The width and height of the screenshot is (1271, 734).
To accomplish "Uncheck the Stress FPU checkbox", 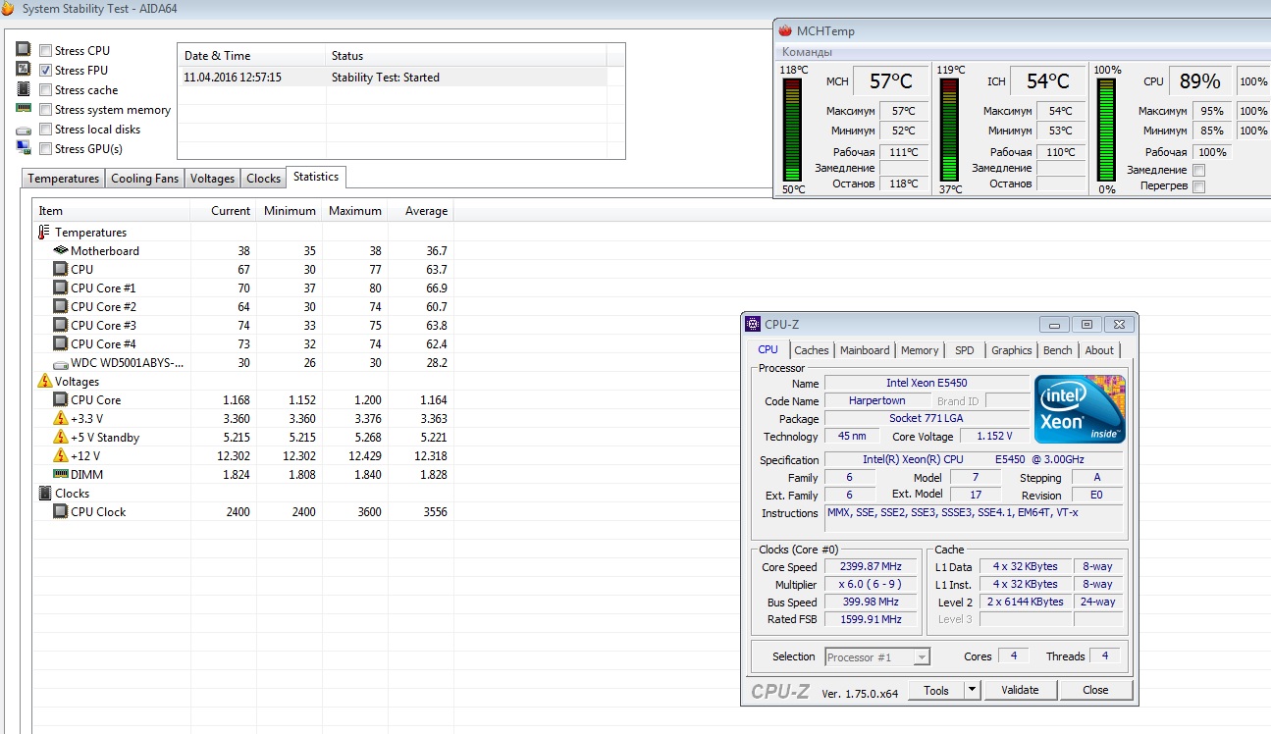I will [x=45, y=70].
